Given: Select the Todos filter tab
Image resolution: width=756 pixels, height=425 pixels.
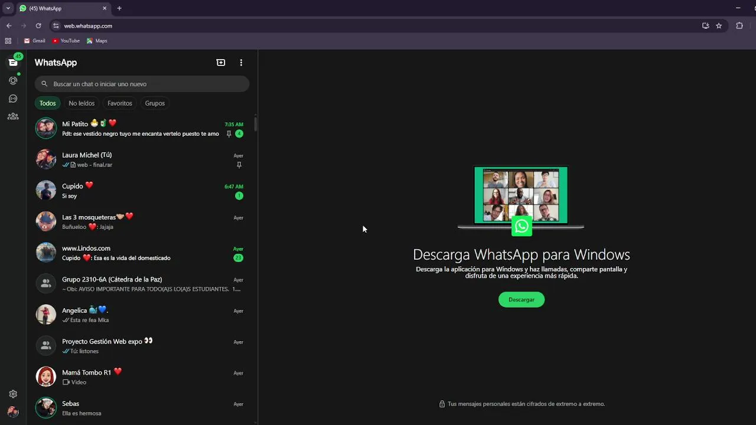Looking at the screenshot, I should [48, 103].
